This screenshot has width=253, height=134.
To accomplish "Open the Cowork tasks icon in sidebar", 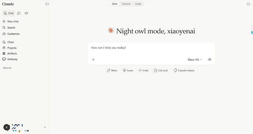I will [x=19, y=13].
